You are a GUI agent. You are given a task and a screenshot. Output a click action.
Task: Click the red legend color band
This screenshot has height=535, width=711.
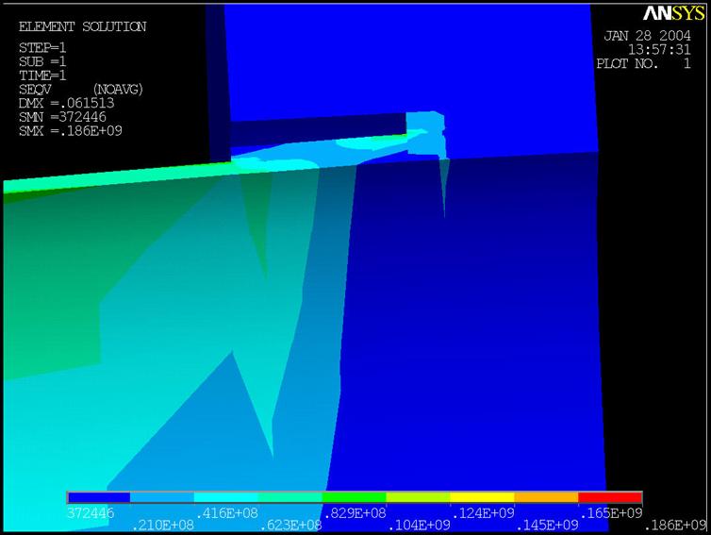[x=610, y=497]
